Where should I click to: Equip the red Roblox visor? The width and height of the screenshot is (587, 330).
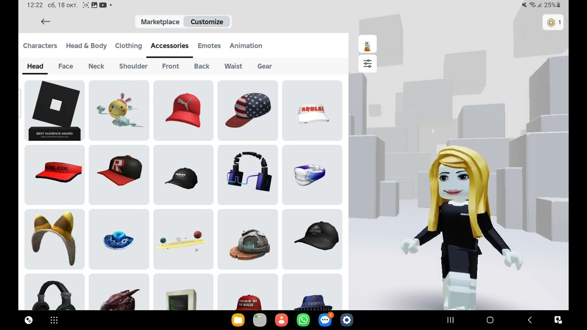pos(55,175)
